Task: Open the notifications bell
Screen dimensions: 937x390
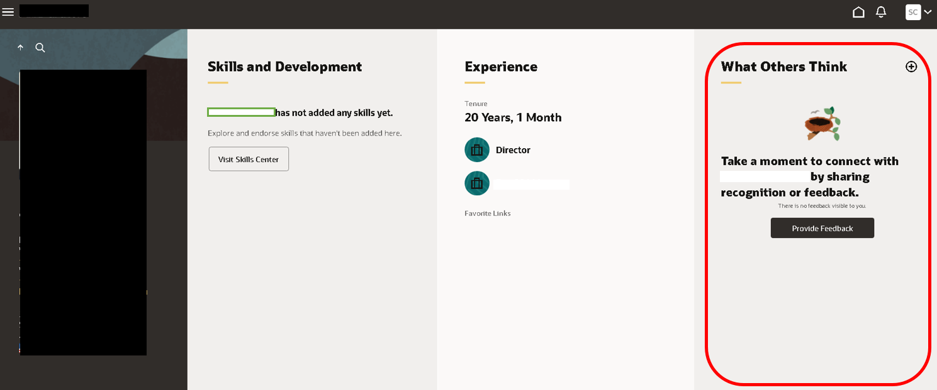Action: pyautogui.click(x=880, y=11)
